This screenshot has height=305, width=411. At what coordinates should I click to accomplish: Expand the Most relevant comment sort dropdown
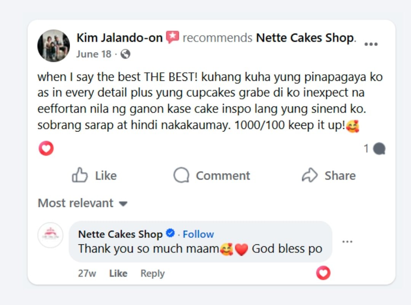click(82, 203)
